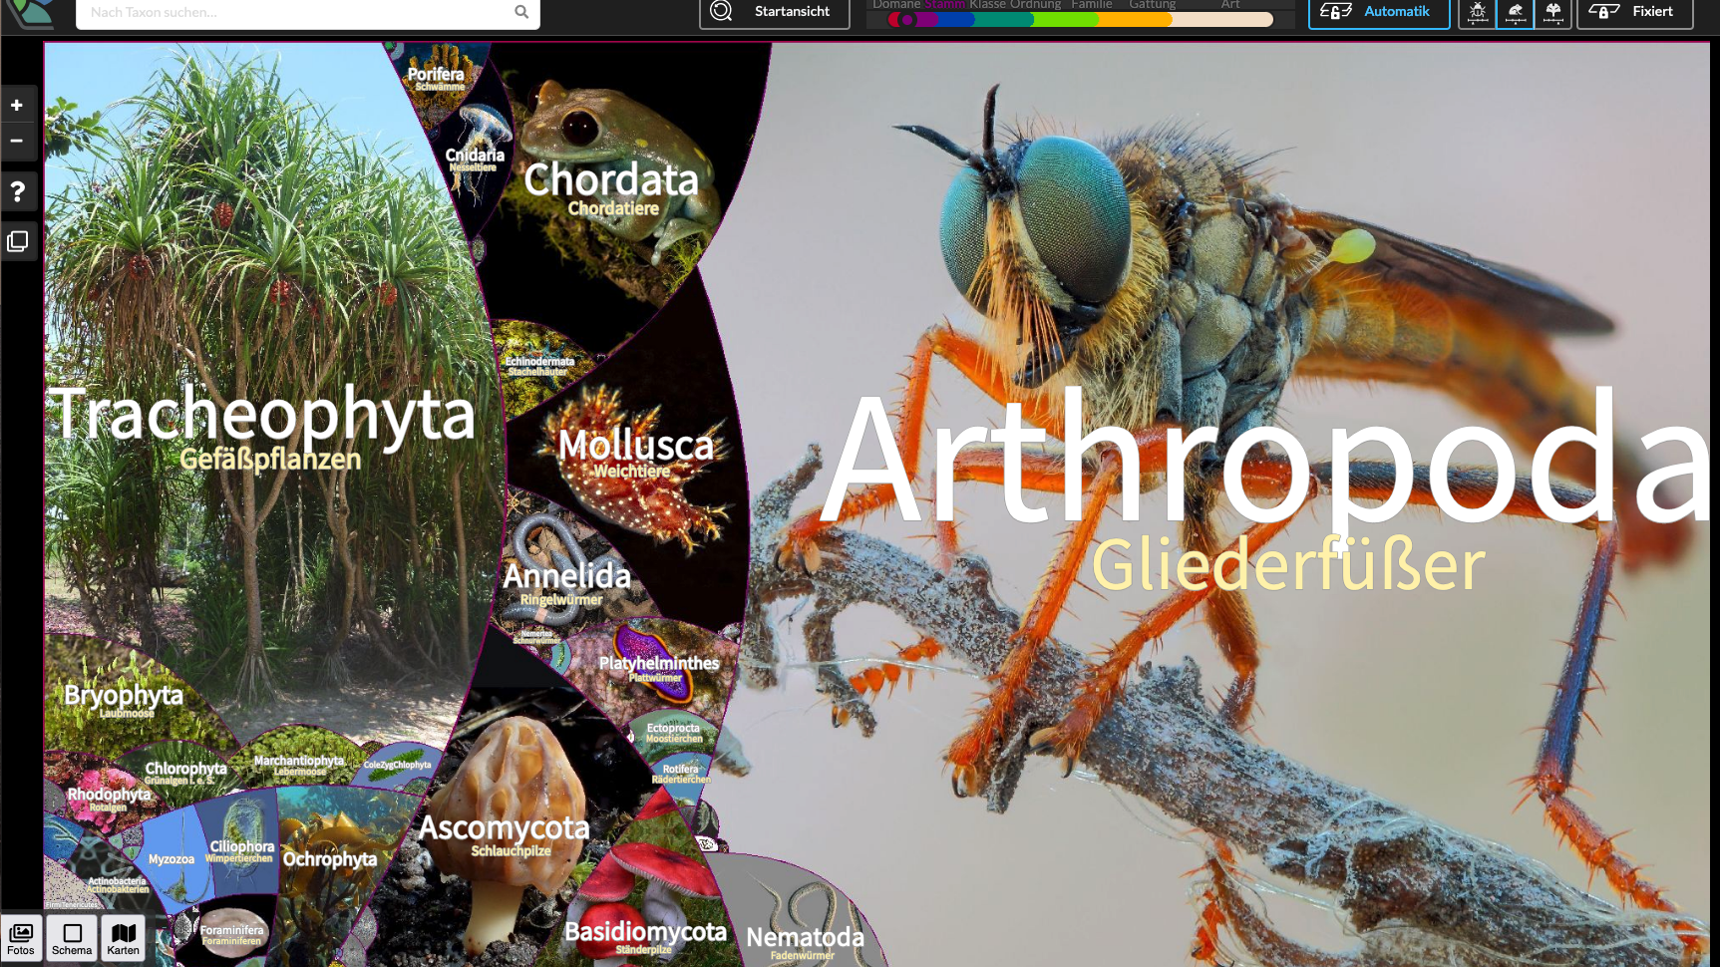The image size is (1720, 967).
Task: Focus the 'Nach Taxon suchen' search field
Action: pos(299,12)
